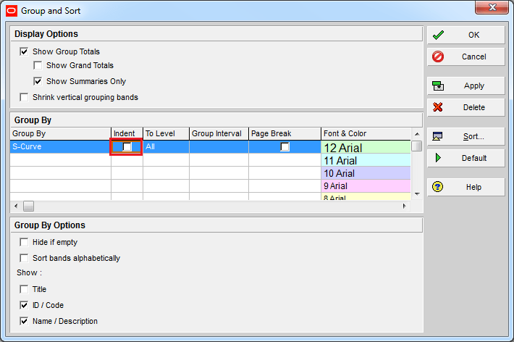Click the yellow question mark Help icon
This screenshot has width=514, height=342.
click(x=438, y=187)
